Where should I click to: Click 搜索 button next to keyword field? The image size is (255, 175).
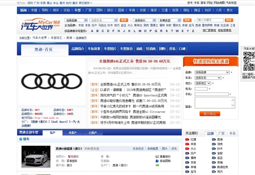point(229,20)
